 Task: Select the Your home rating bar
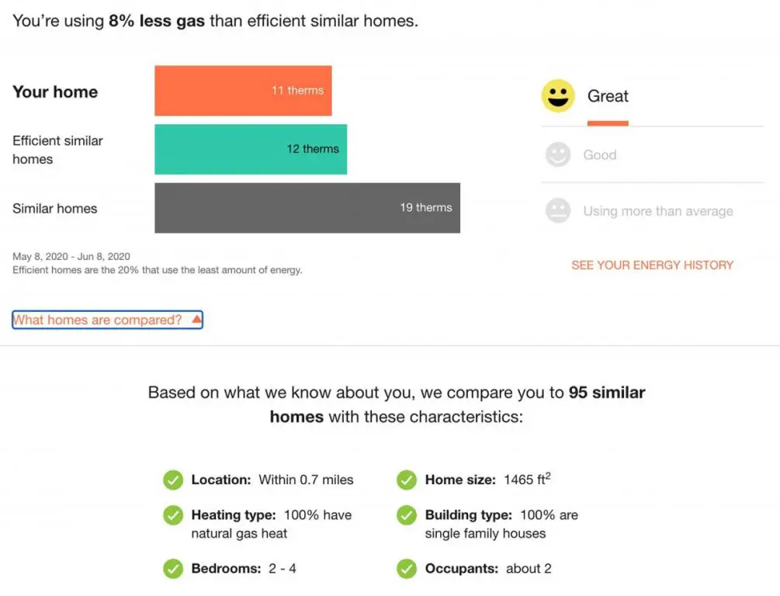(242, 91)
